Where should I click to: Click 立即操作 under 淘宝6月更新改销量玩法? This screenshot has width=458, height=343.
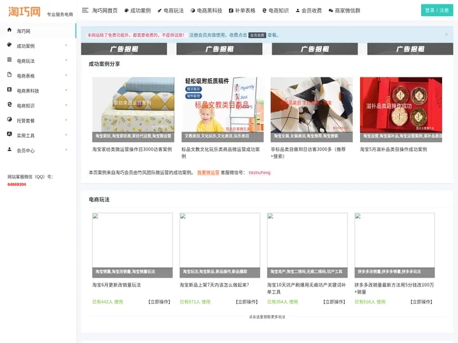click(x=159, y=302)
